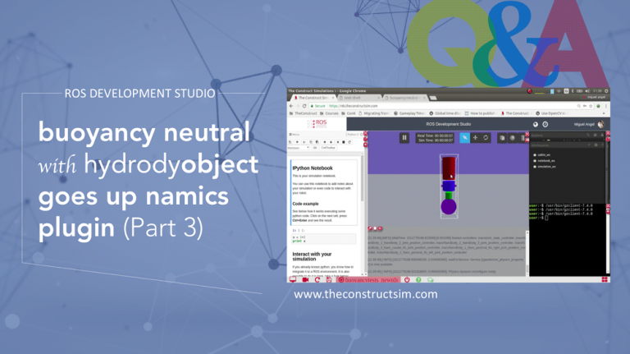This screenshot has height=354, width=630.
Task: Open the Gameplay Time bookmark
Action: pyautogui.click(x=409, y=113)
